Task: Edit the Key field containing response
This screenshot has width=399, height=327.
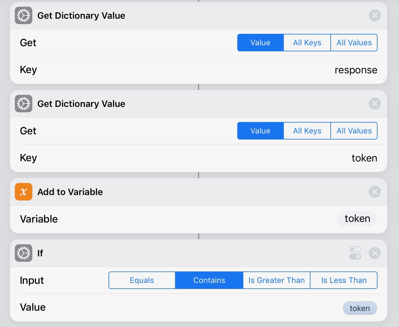Action: pos(356,70)
